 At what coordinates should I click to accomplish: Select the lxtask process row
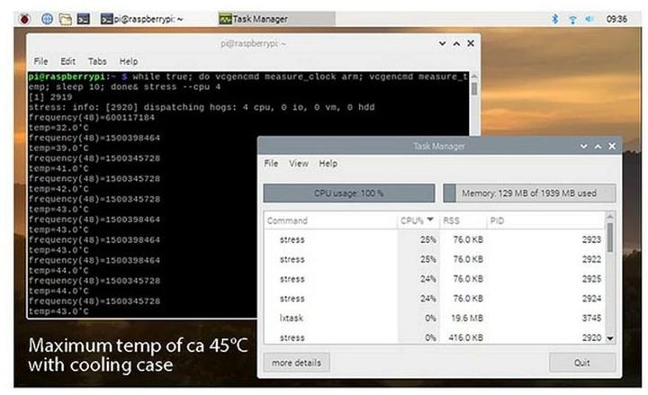pos(435,319)
